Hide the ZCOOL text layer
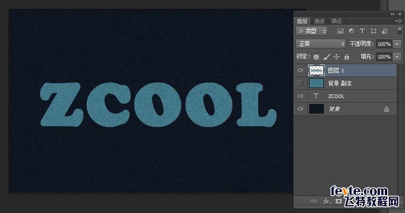The image size is (405, 213). pyautogui.click(x=300, y=96)
